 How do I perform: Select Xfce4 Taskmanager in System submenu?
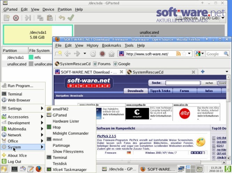click(x=71, y=170)
